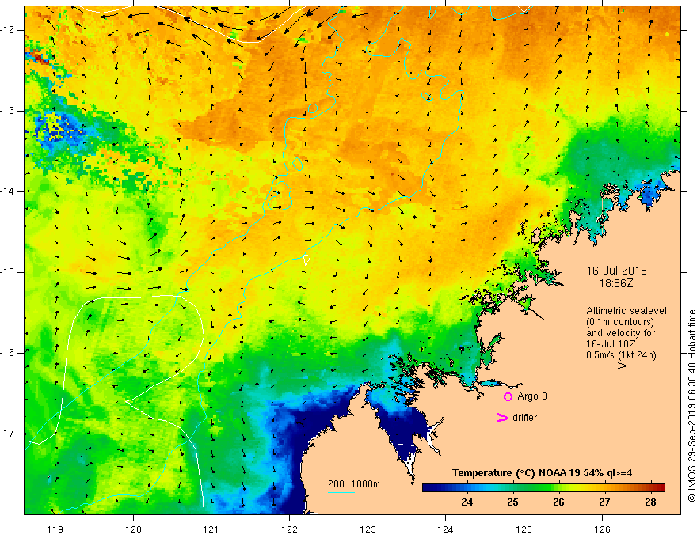Click the longitude axis label 120
697x538 pixels.
point(133,529)
